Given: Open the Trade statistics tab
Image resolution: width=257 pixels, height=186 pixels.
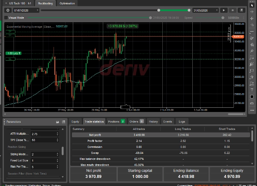Looking at the screenshot, I should pos(94,121).
